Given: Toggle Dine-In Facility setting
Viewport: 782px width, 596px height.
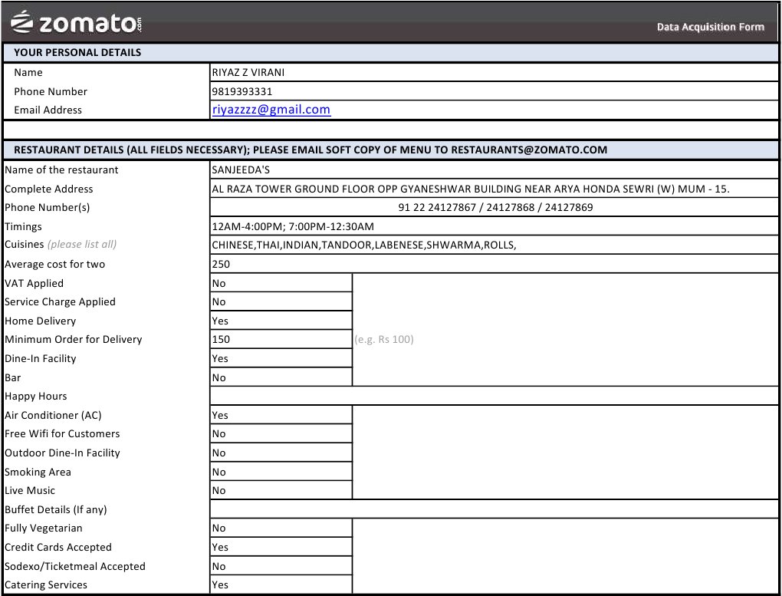Looking at the screenshot, I should click(x=281, y=358).
